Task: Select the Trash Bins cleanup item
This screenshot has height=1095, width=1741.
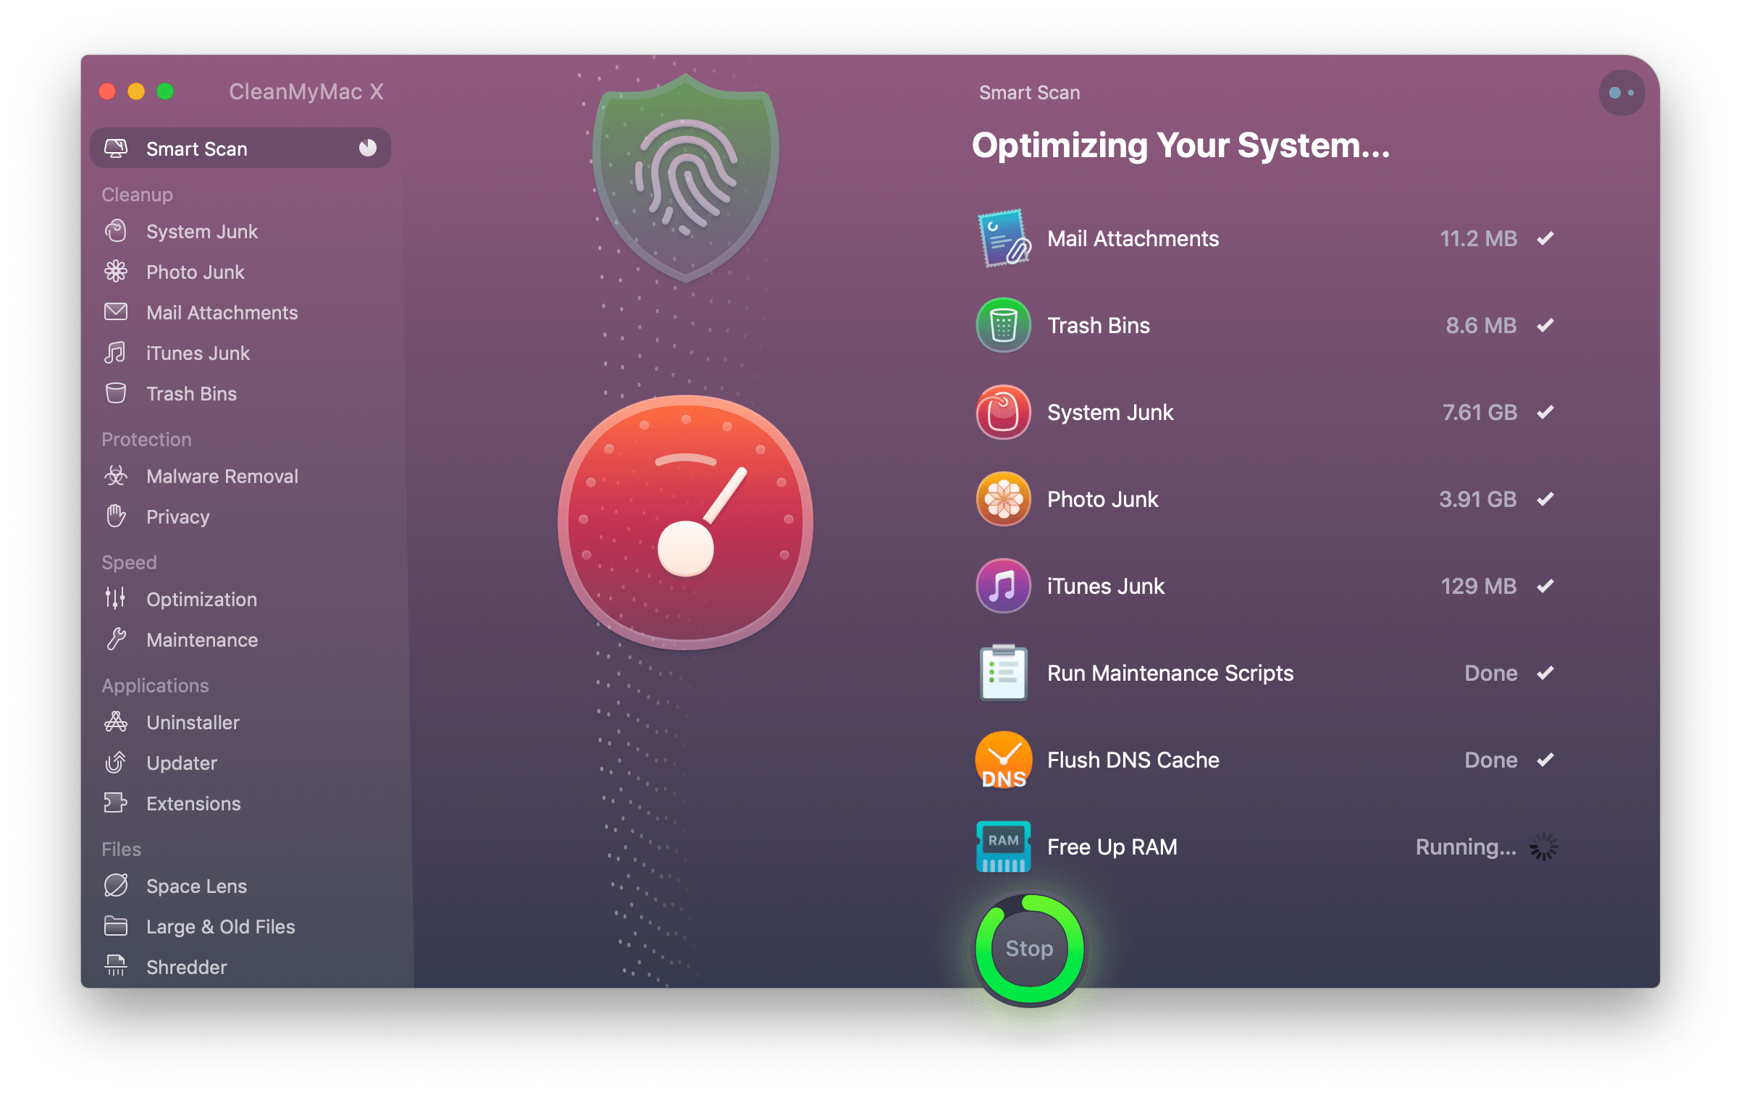Action: (x=191, y=393)
